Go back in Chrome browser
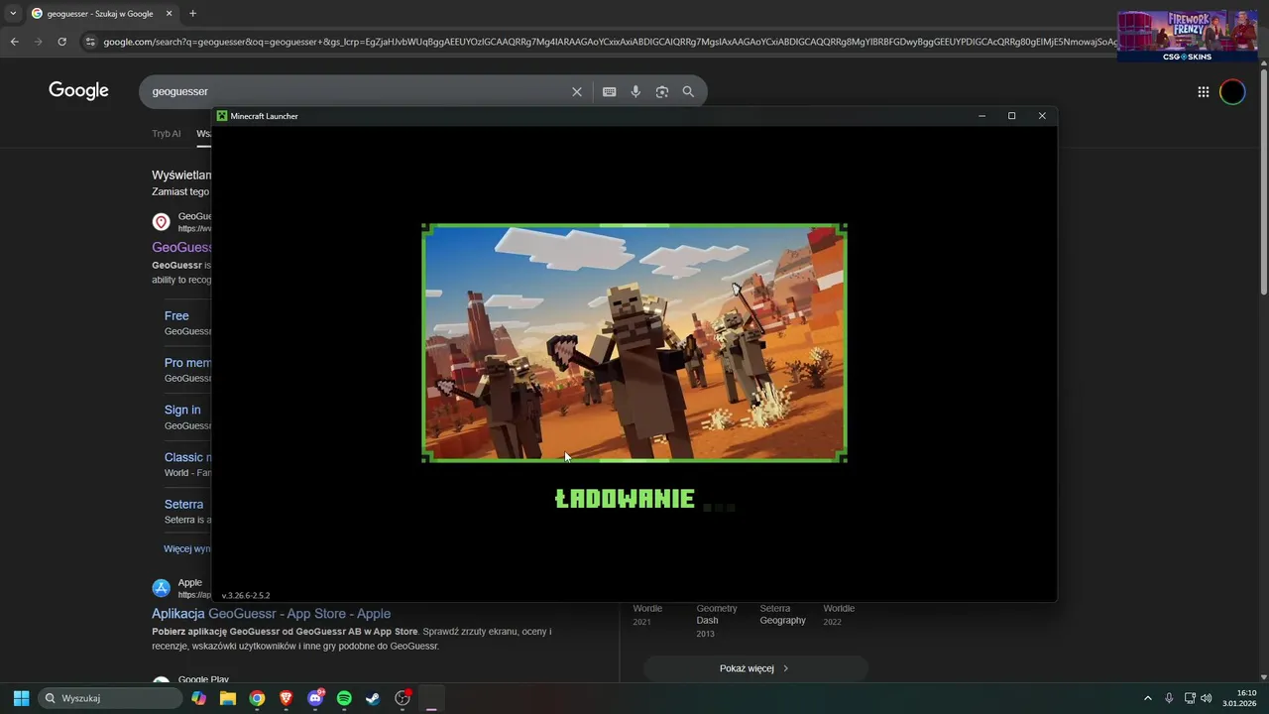 point(14,42)
